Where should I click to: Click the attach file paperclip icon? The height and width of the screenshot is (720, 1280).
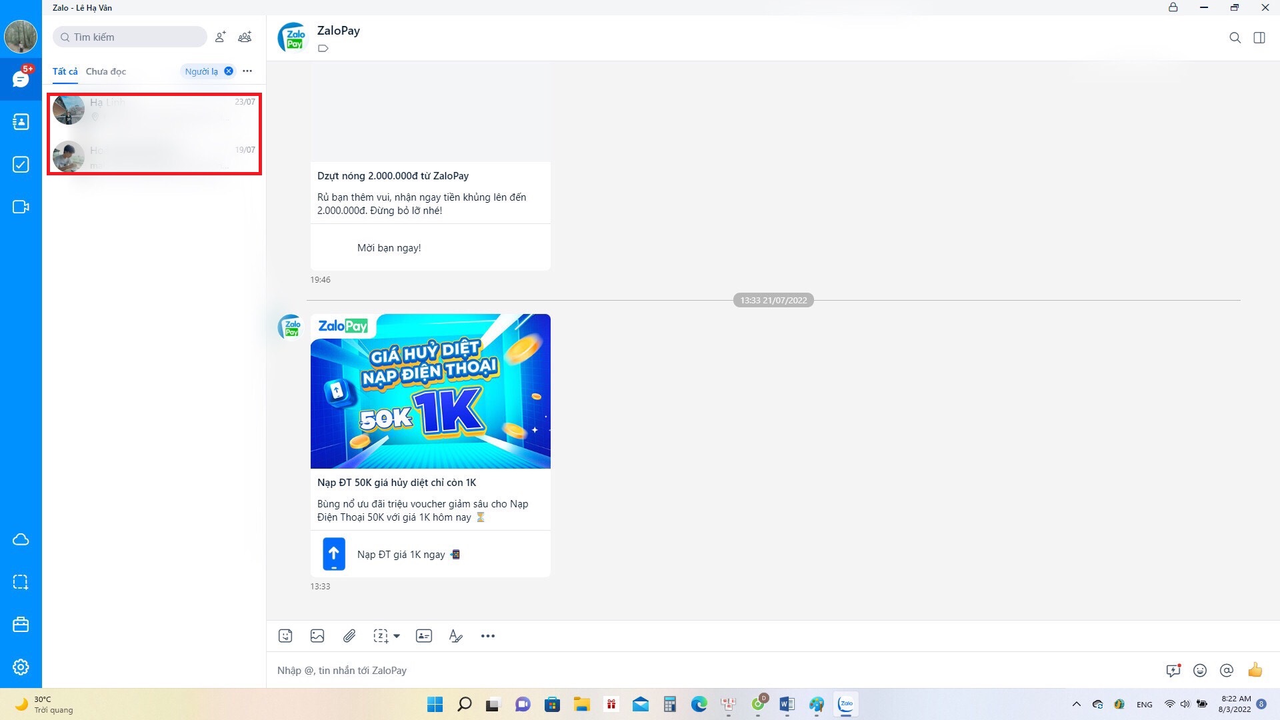pos(349,636)
